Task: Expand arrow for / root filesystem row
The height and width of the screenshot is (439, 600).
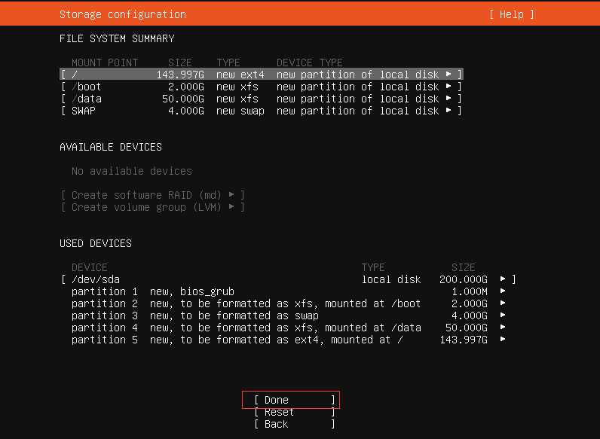Action: [x=448, y=75]
